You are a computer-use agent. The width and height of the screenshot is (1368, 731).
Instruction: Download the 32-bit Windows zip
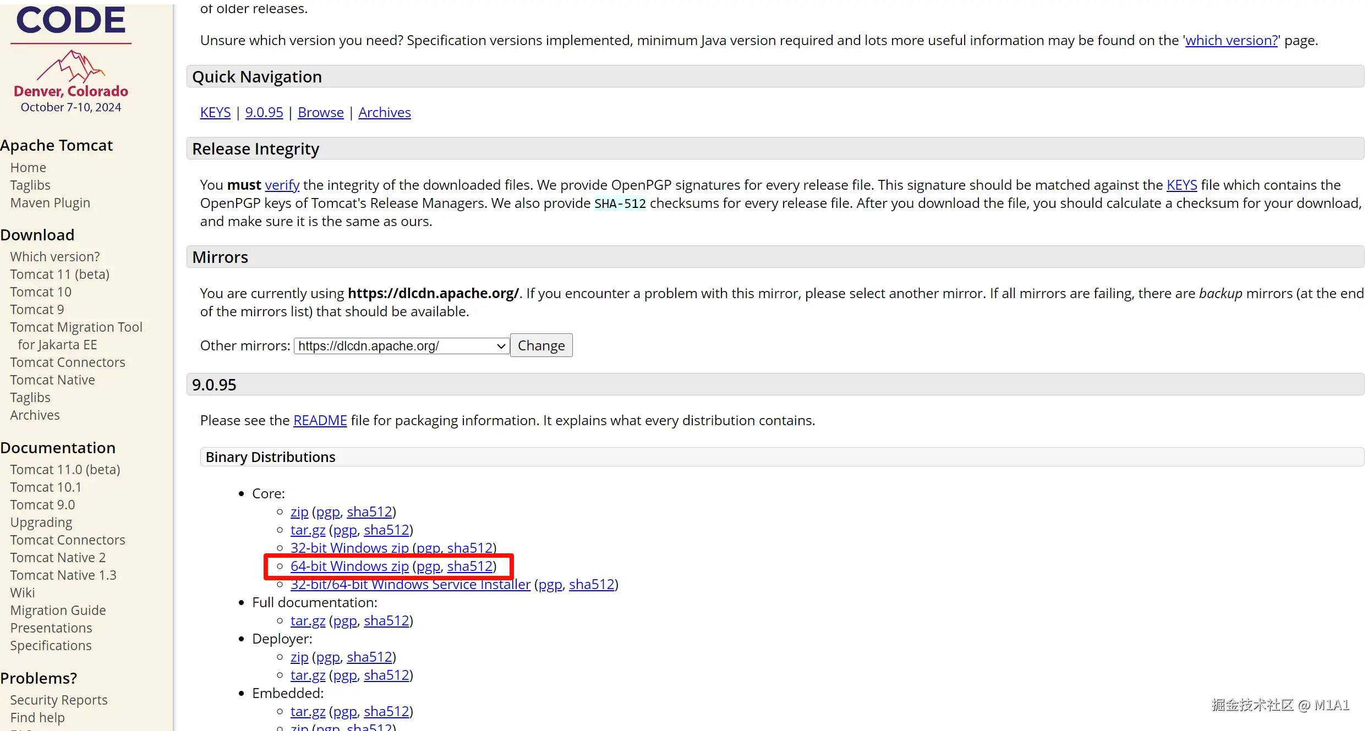349,548
